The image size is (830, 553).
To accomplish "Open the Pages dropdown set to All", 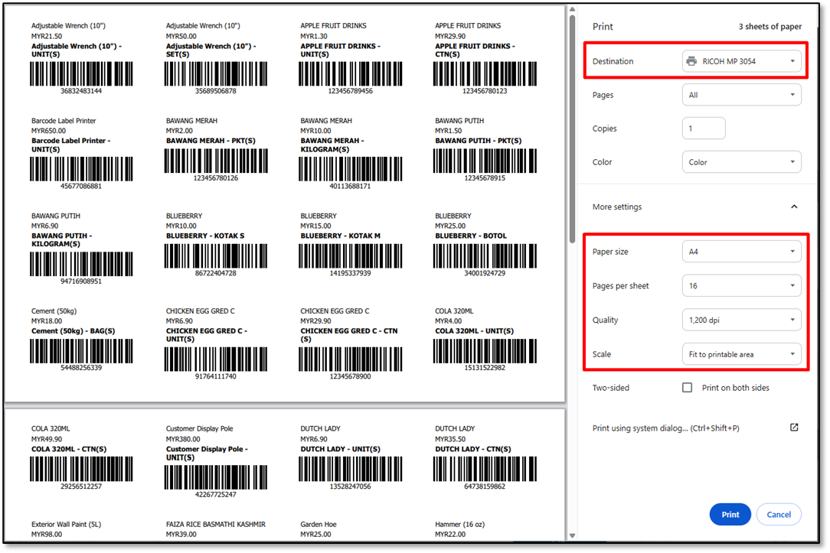I will click(x=741, y=95).
